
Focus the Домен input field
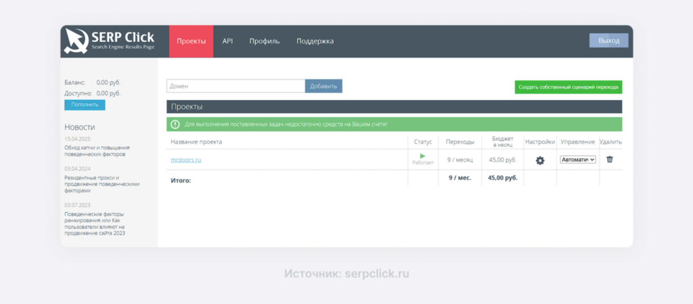pos(236,86)
